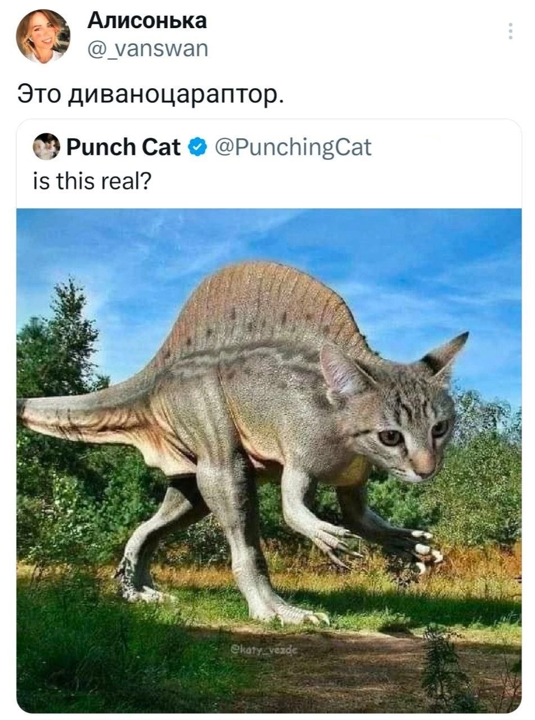This screenshot has width=535, height=720.
Task: Click Алисонька's profile avatar photo
Action: point(43,36)
